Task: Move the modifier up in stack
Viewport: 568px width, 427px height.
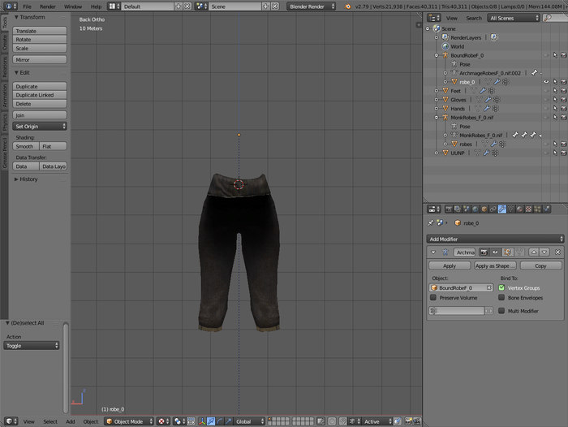Action: click(535, 252)
